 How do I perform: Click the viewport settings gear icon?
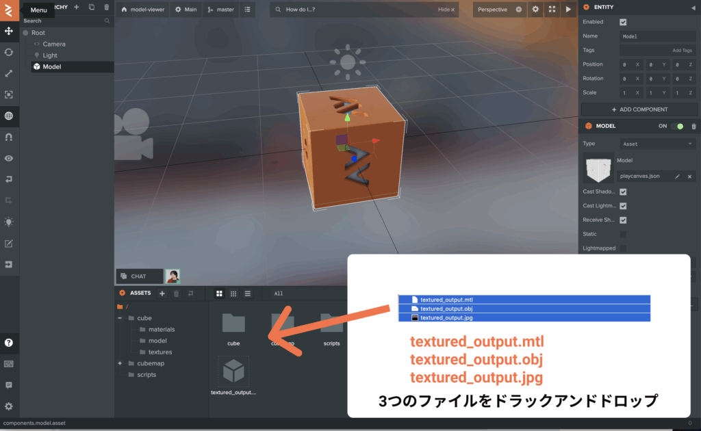pyautogui.click(x=535, y=10)
